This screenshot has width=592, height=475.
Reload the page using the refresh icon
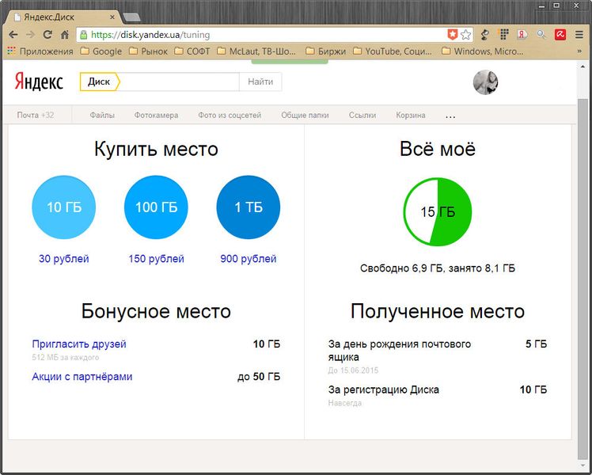tap(47, 35)
